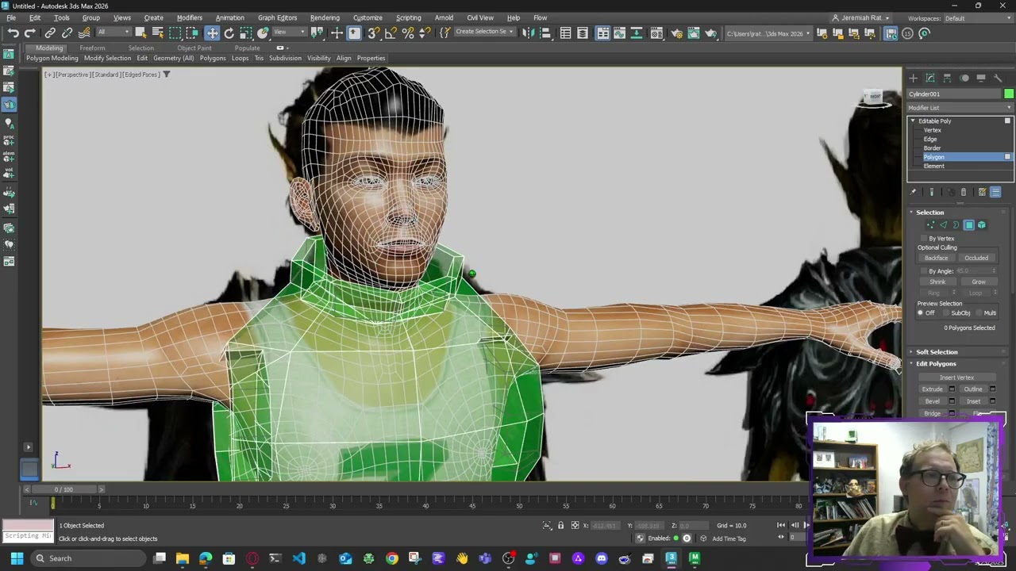This screenshot has width=1016, height=571.
Task: Open the Rendered Frame Window icon
Action: tap(693, 33)
